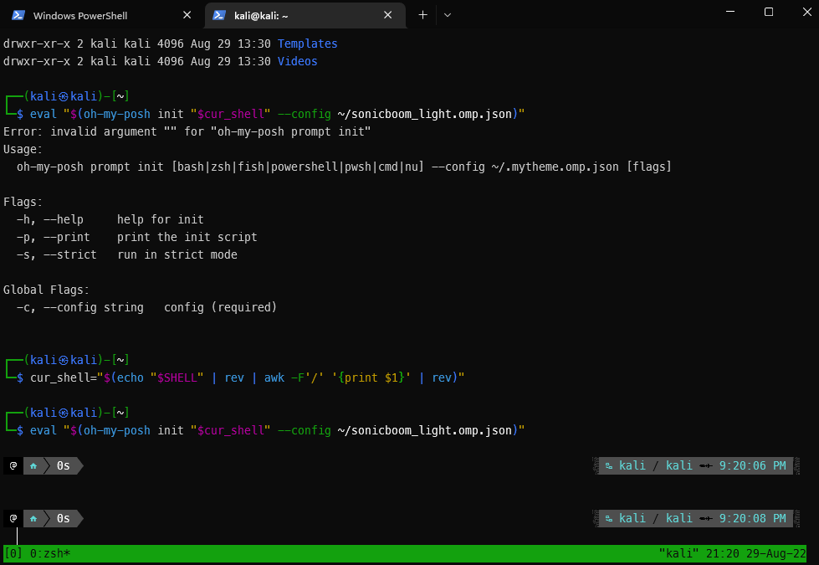Click the '-h, --help' flag line

[110, 219]
